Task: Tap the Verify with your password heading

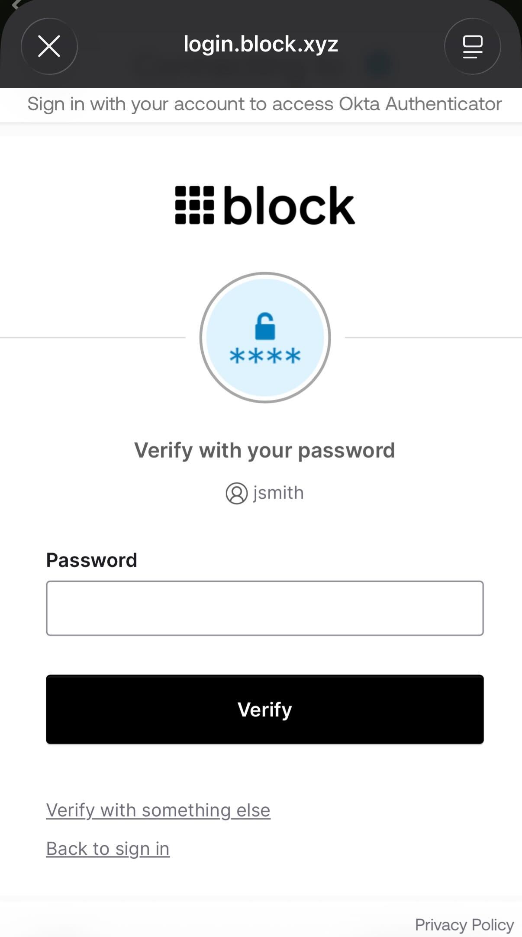Action: 264,450
